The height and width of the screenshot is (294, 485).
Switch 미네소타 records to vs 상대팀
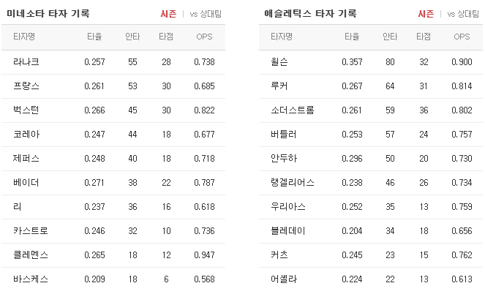point(206,14)
